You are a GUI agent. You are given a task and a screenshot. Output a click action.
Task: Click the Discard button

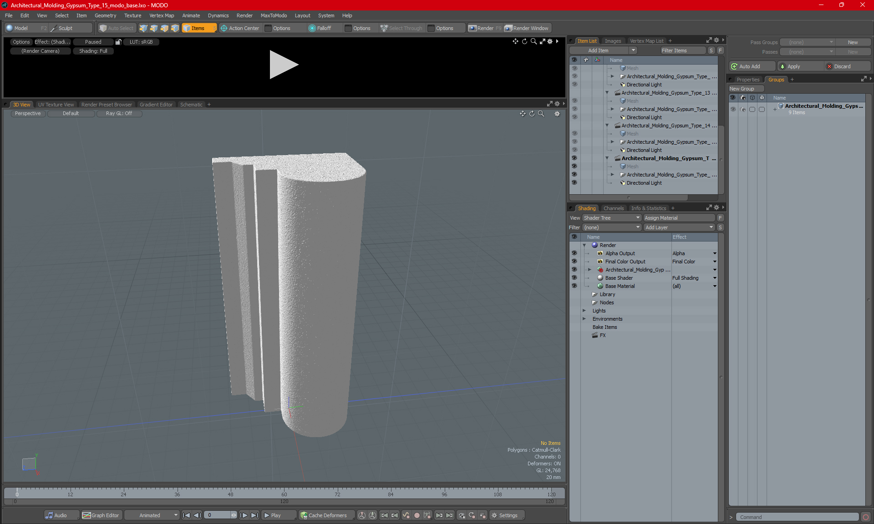[x=848, y=66]
